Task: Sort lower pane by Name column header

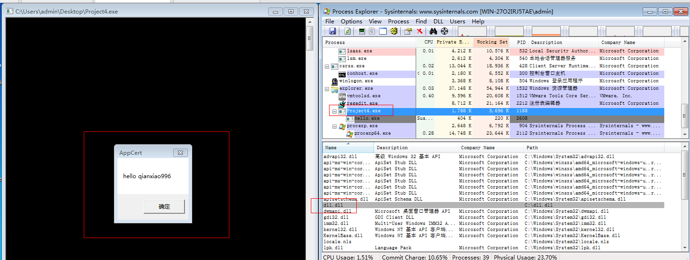Action: 348,148
